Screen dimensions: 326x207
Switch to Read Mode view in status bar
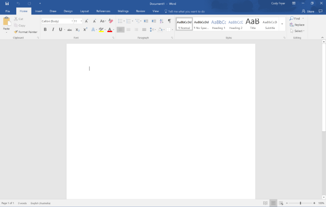click(265, 203)
